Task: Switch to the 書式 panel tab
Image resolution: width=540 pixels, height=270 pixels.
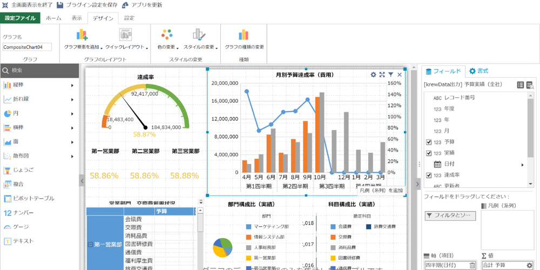Action: click(x=478, y=71)
